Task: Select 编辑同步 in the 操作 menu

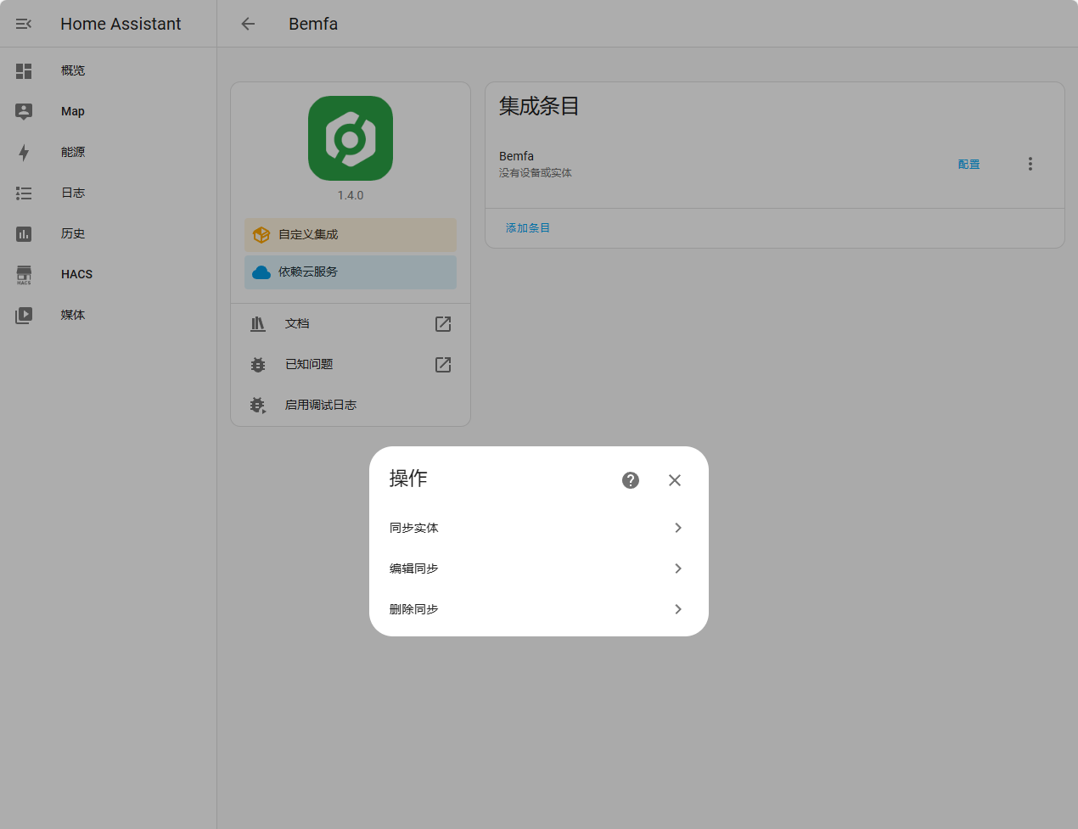Action: [x=539, y=569]
